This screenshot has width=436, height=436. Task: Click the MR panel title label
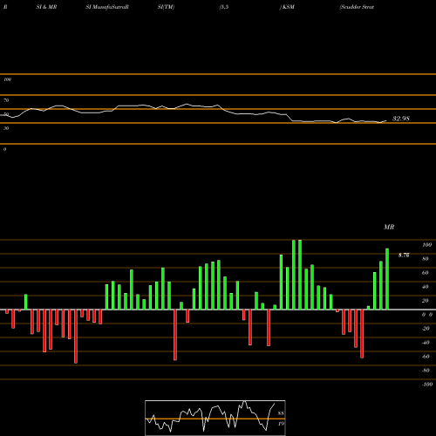389,227
